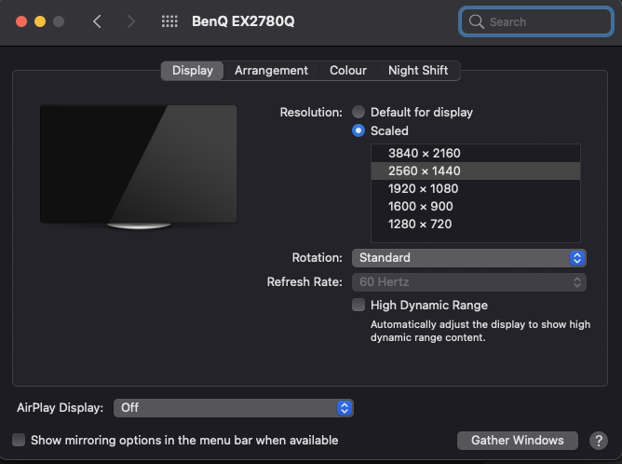
Task: Select the Scaled resolution option
Action: coord(358,131)
